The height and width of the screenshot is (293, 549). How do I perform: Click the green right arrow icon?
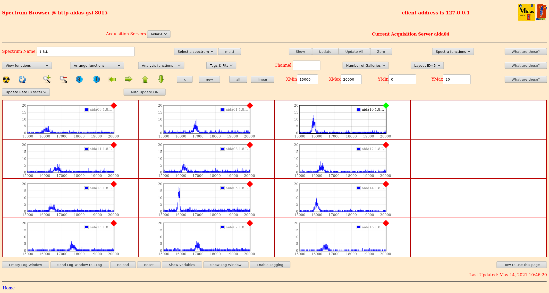coord(128,79)
